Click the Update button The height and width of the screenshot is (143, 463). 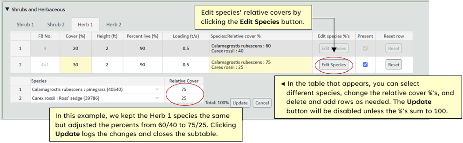(240, 103)
